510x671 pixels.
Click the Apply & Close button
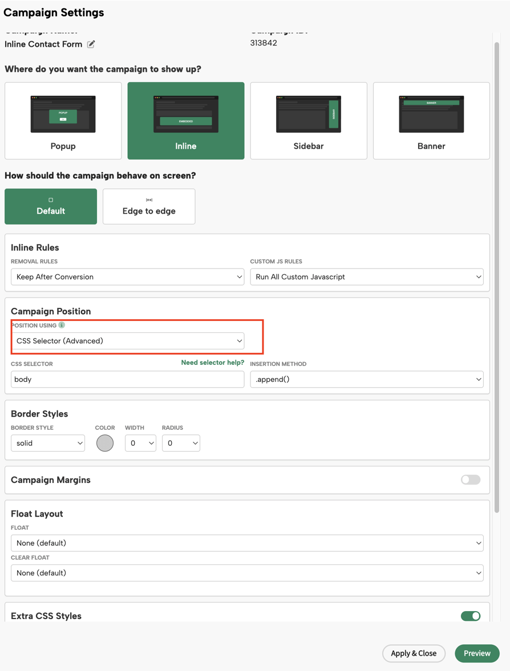click(x=414, y=653)
